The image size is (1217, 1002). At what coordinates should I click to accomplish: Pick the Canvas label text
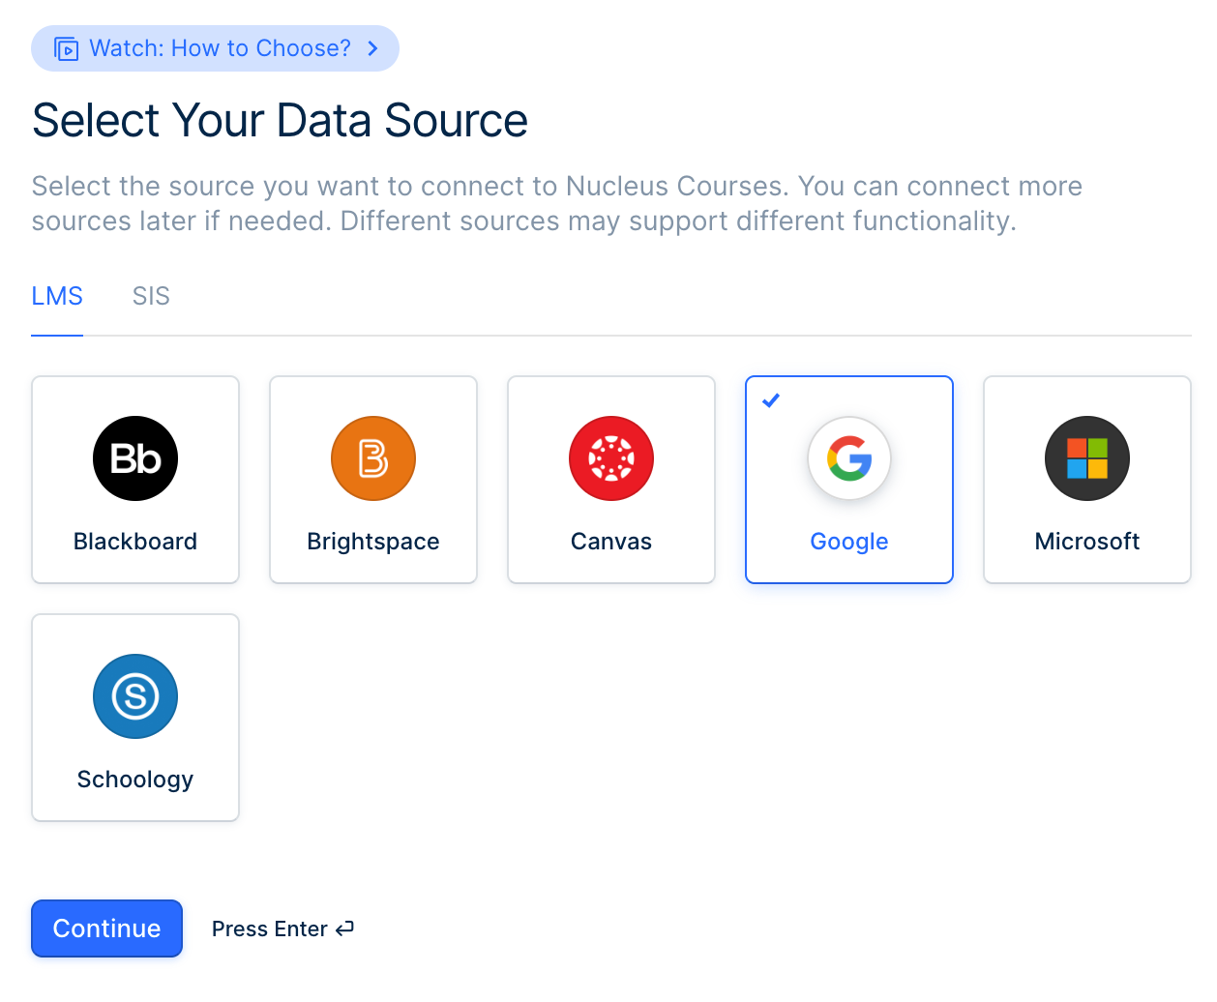coord(611,542)
